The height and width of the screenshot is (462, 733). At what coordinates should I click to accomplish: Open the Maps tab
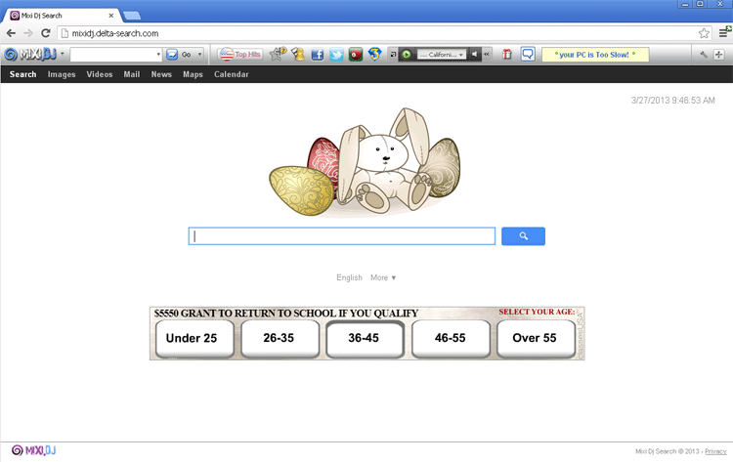click(x=193, y=74)
